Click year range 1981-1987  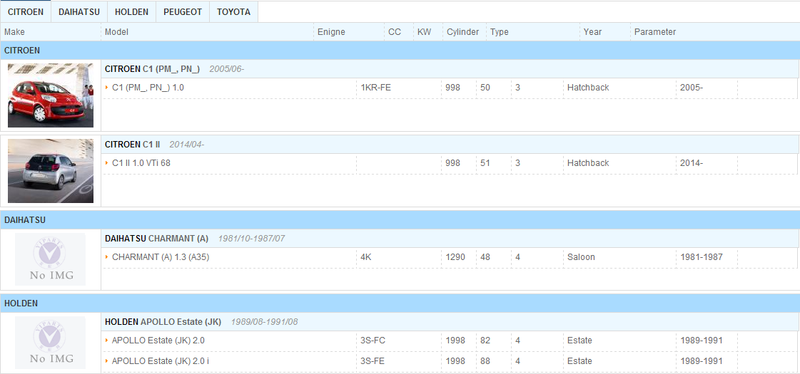coord(702,256)
